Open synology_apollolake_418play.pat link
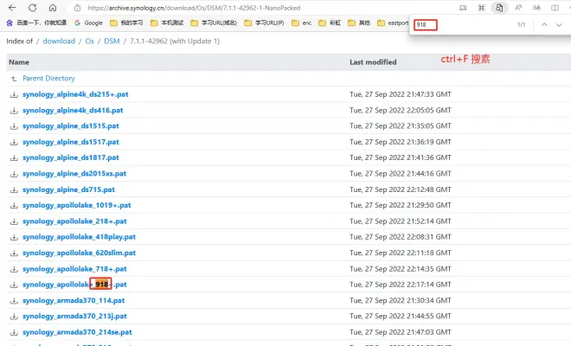This screenshot has height=346, width=571. [79, 237]
